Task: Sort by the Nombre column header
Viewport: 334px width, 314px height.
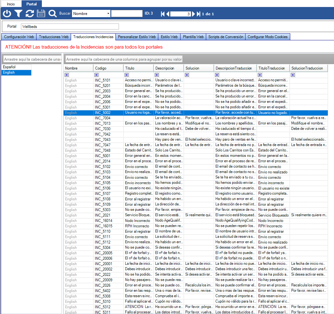Action: (x=78, y=68)
